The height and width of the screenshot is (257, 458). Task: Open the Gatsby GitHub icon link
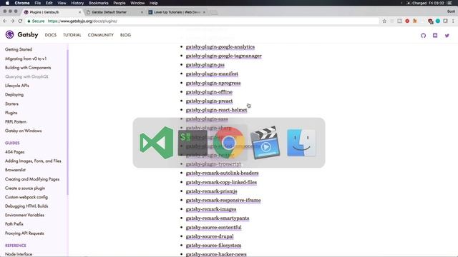[423, 35]
